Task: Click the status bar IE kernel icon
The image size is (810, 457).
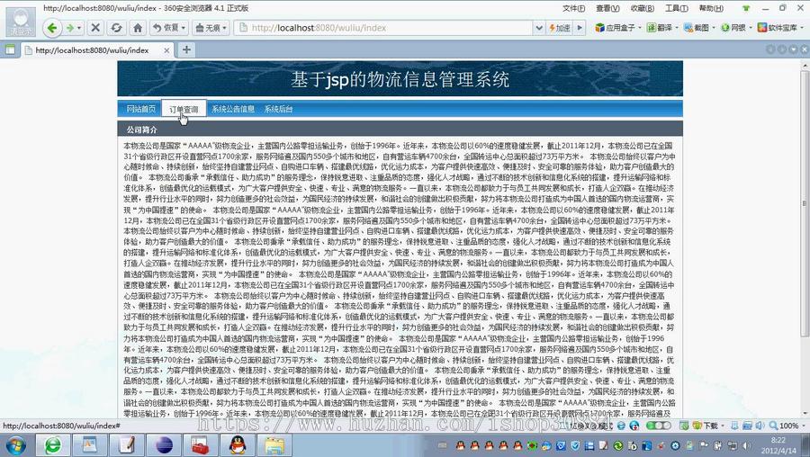Action: 621,426
